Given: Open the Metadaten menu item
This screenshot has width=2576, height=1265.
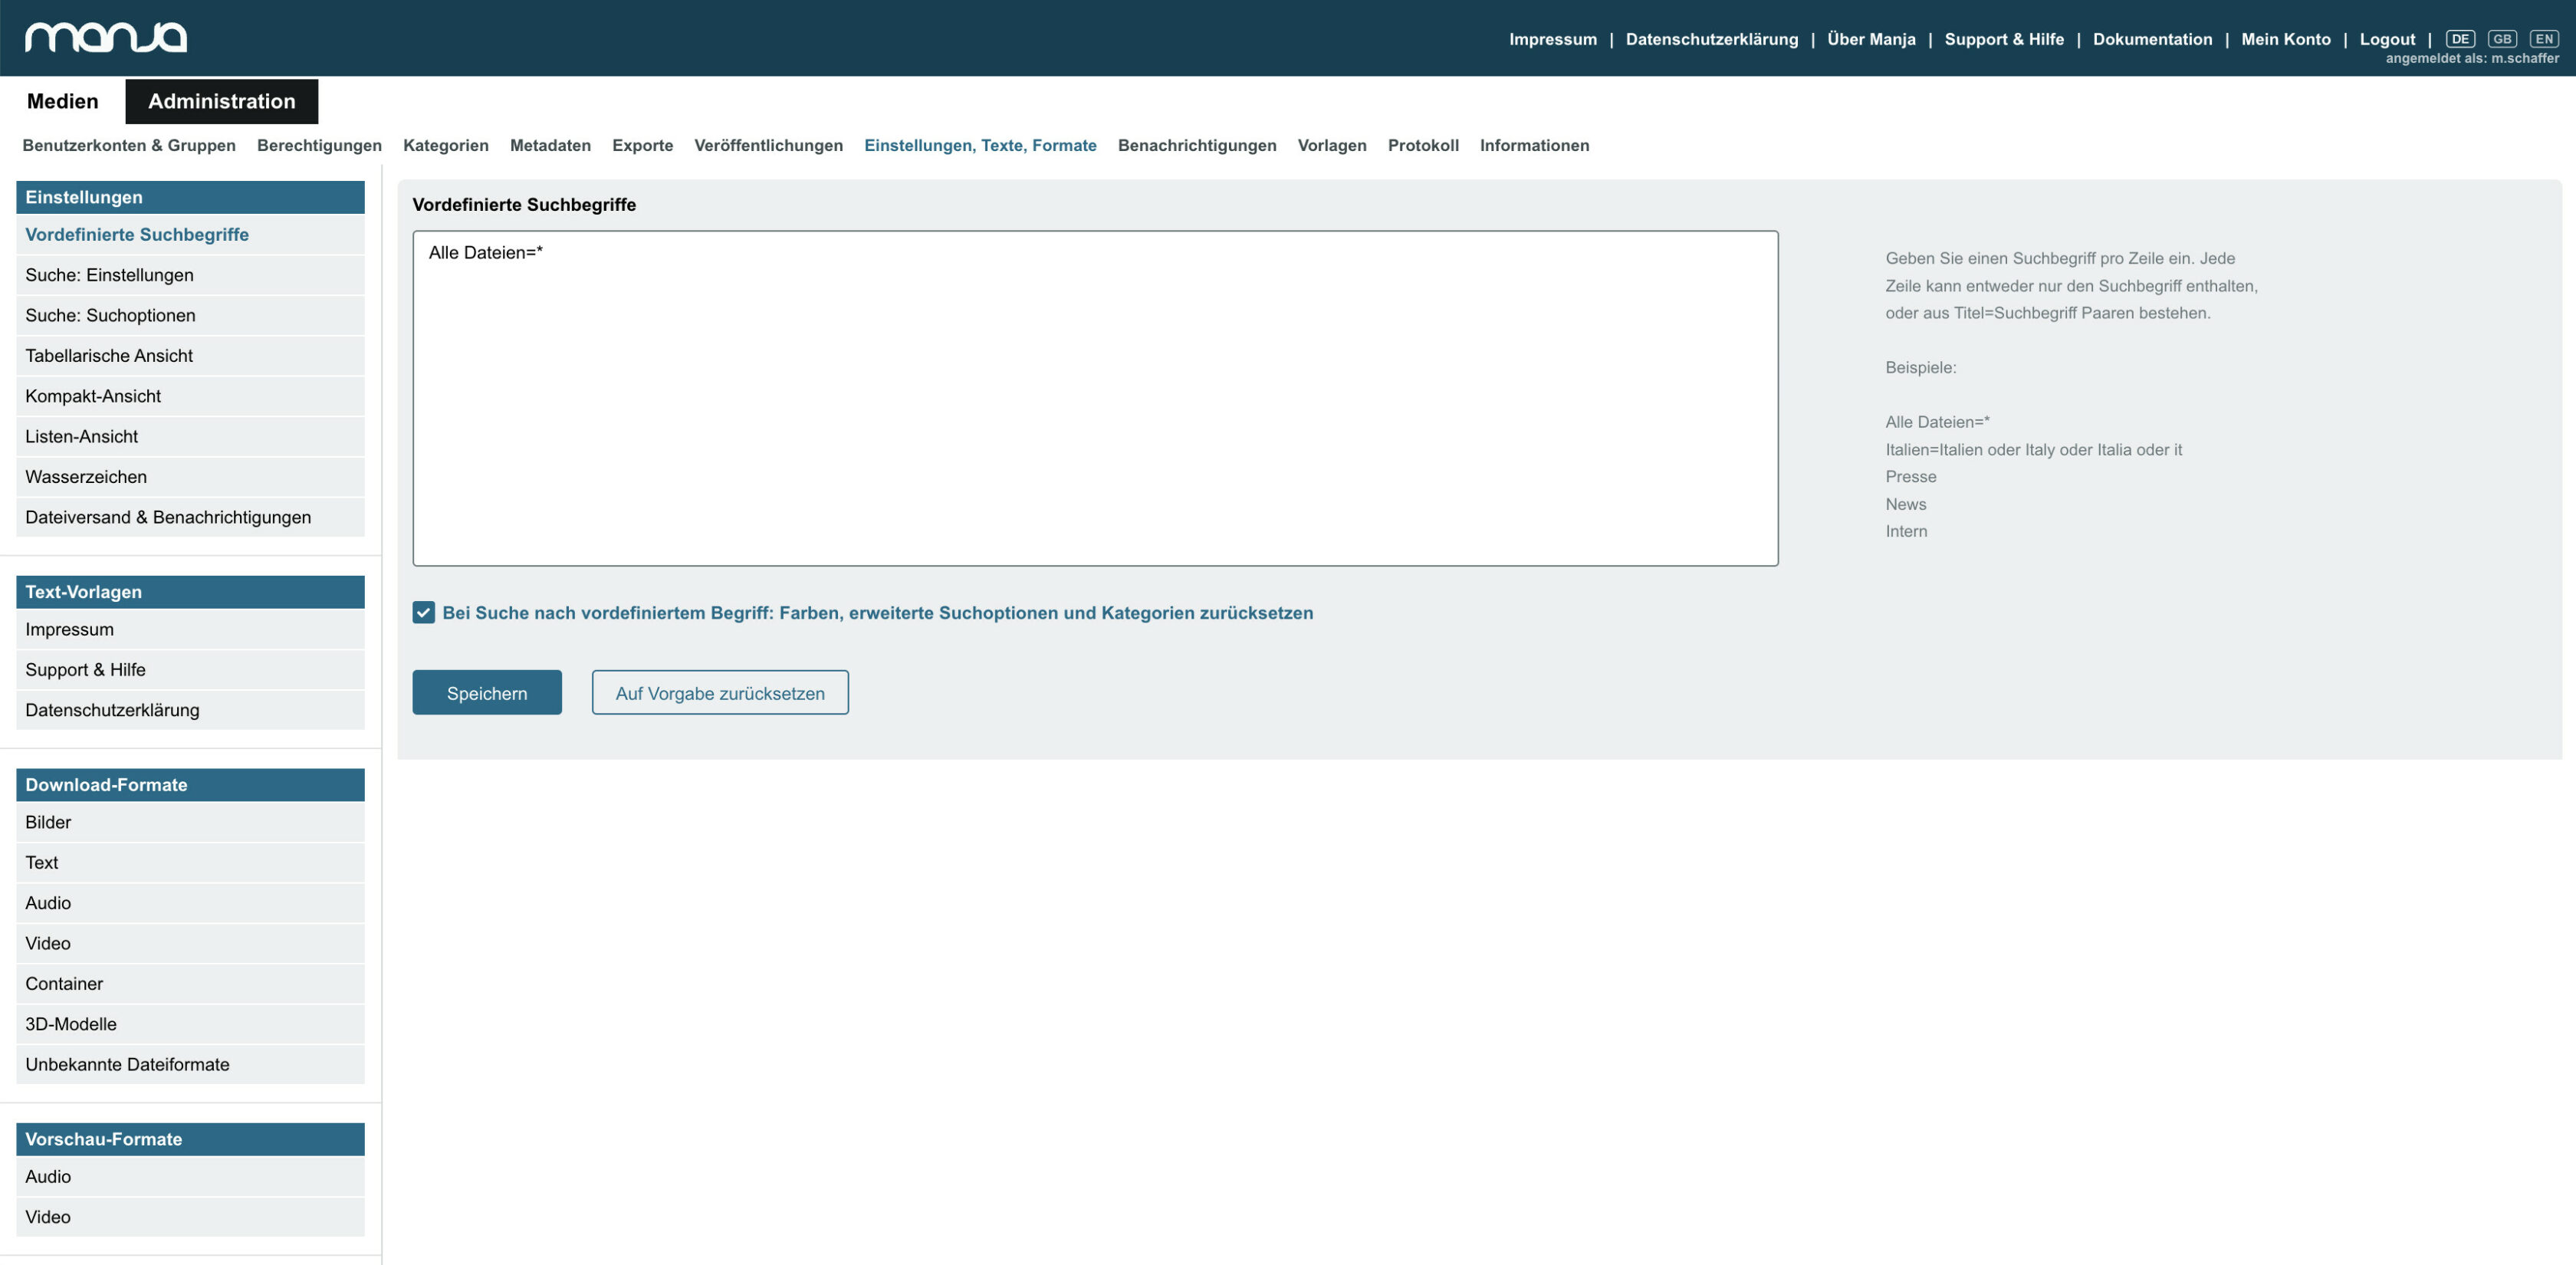Looking at the screenshot, I should pyautogui.click(x=550, y=145).
